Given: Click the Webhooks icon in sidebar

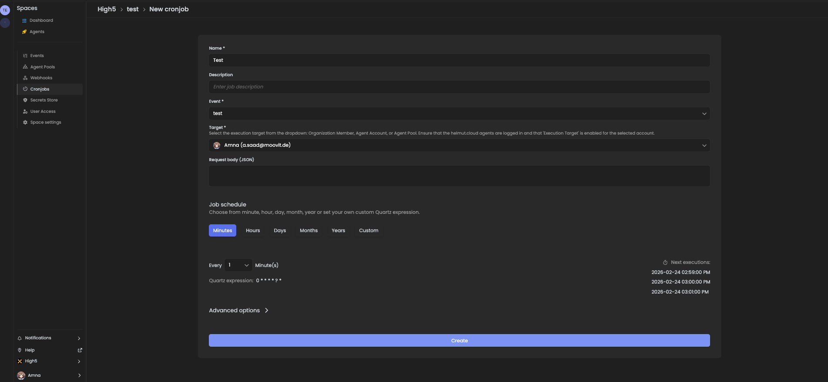Looking at the screenshot, I should pyautogui.click(x=25, y=78).
